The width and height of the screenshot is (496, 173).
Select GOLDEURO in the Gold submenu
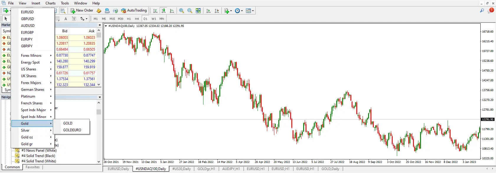coord(71,130)
